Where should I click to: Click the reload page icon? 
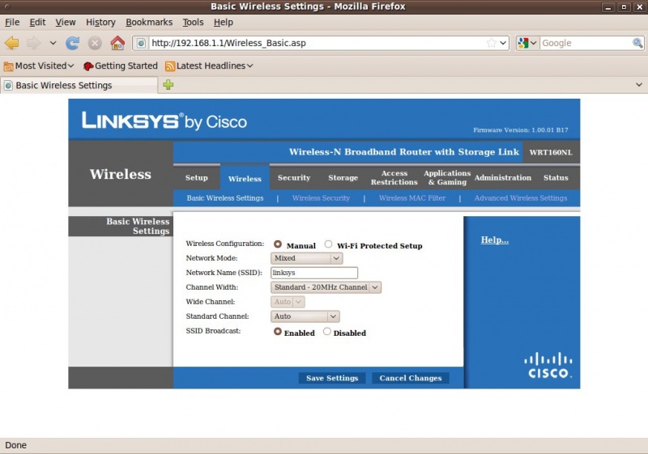[x=73, y=43]
